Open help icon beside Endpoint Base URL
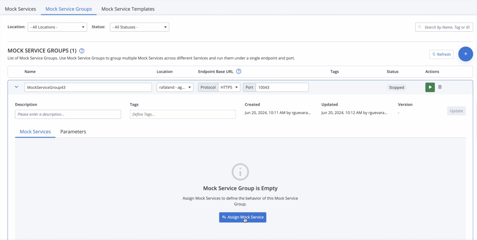The height and width of the screenshot is (240, 477). click(238, 71)
